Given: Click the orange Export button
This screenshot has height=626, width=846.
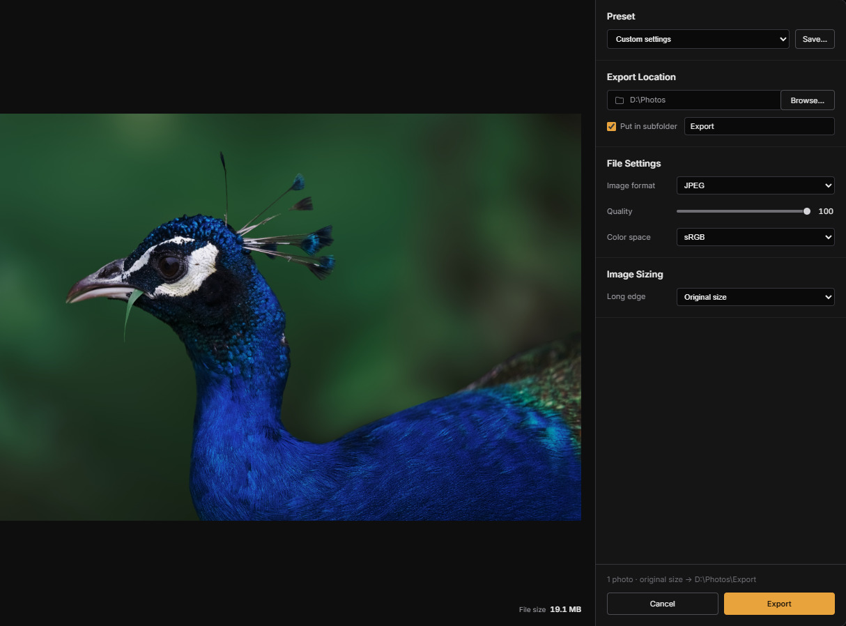Looking at the screenshot, I should coord(779,604).
